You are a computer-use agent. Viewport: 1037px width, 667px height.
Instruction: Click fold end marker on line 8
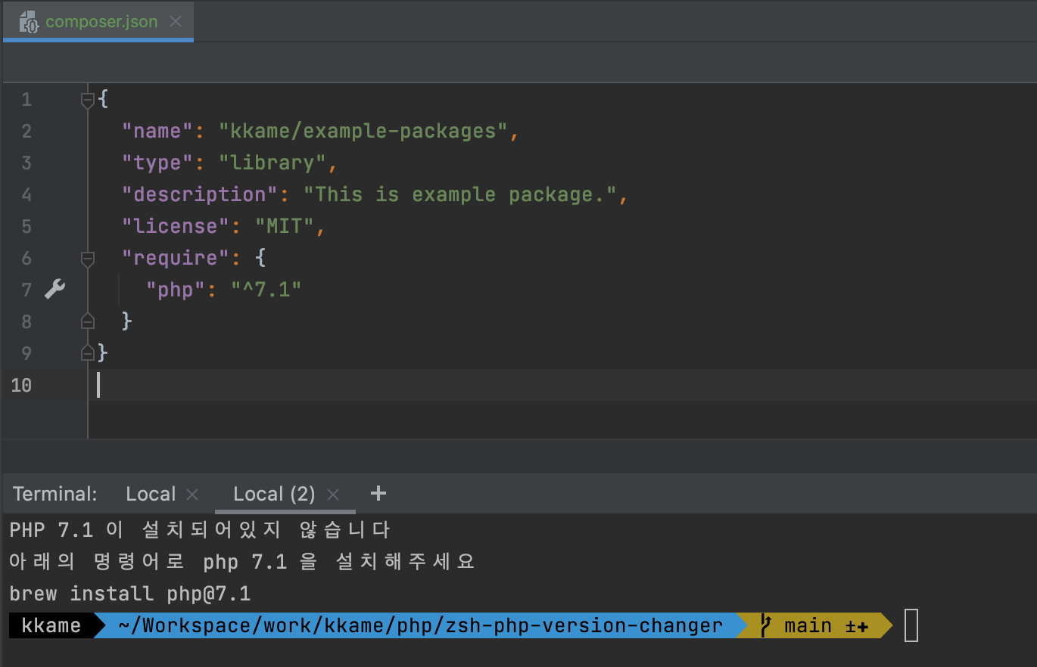[88, 321]
